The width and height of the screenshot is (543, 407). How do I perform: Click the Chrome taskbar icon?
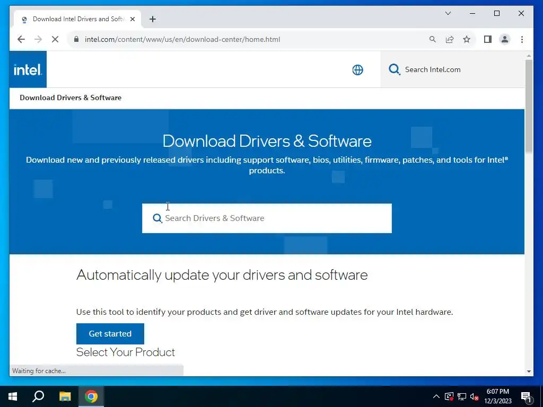91,396
